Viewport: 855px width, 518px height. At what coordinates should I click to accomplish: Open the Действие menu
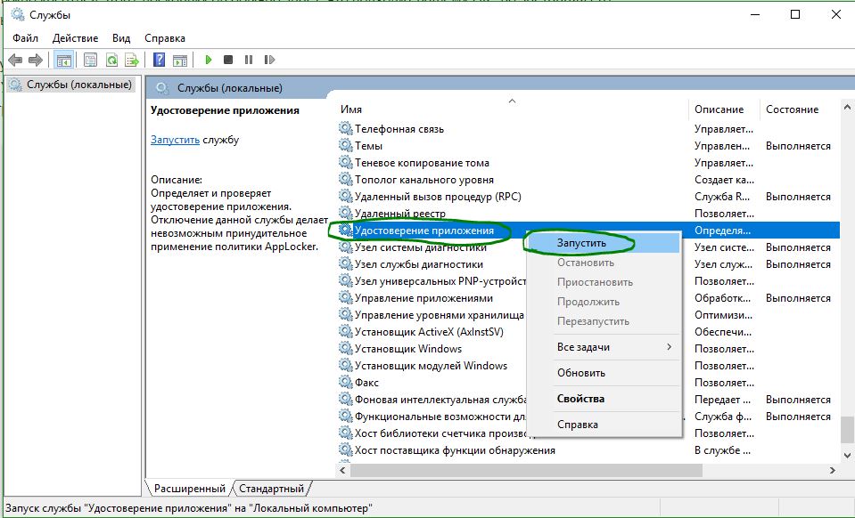[75, 38]
